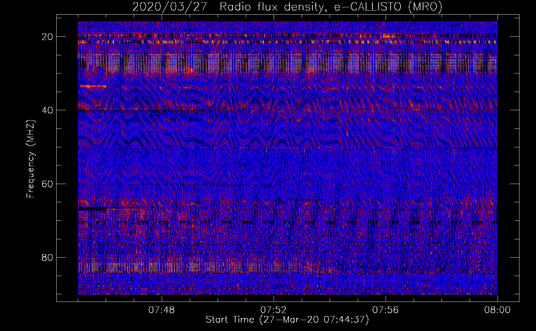This screenshot has height=331, width=536.
Task: Click the 'Frequency (MHZ)' axis label
Action: [30, 159]
